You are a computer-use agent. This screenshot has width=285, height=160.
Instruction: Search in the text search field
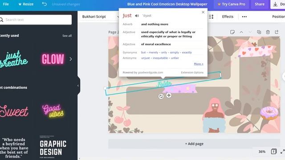pos(36,20)
